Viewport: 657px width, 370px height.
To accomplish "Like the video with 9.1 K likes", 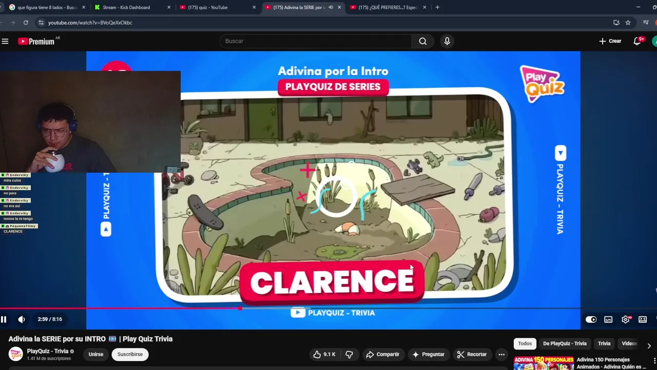I will [x=324, y=354].
